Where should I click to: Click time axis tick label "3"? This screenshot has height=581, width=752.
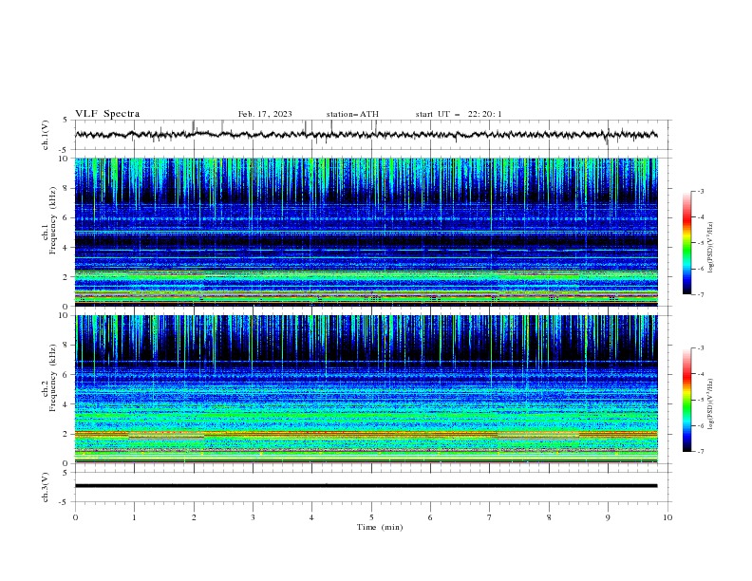click(x=253, y=517)
